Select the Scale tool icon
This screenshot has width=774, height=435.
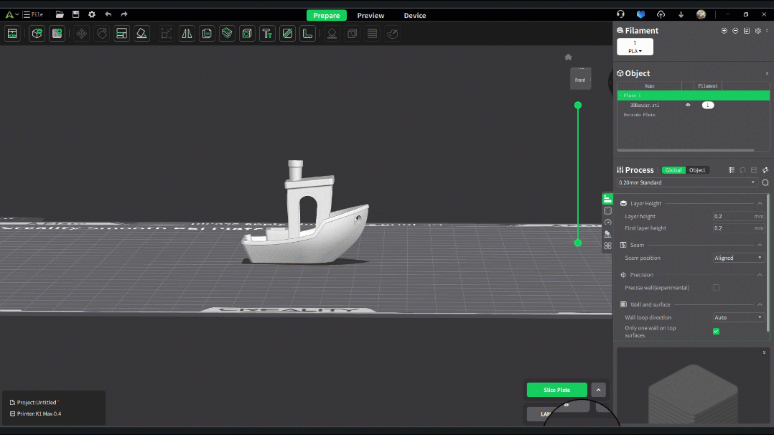tap(167, 34)
